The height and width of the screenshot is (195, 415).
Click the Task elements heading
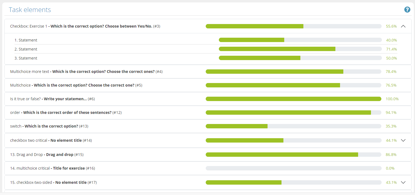click(30, 10)
